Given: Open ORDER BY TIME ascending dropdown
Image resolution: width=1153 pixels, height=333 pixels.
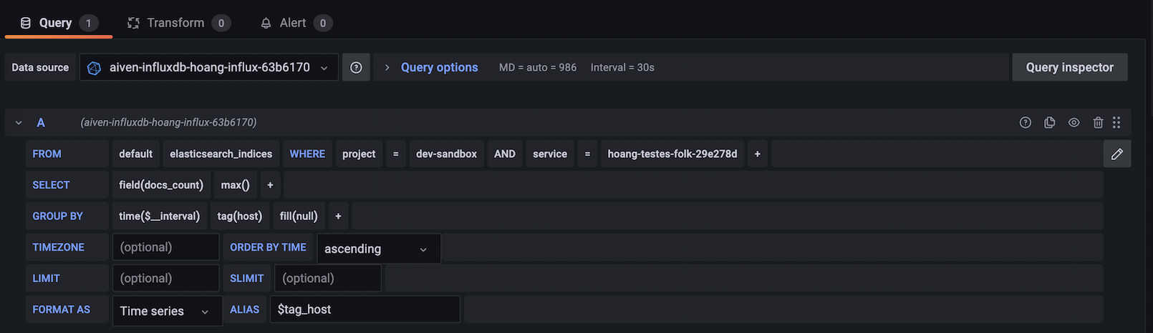Looking at the screenshot, I should [x=378, y=249].
